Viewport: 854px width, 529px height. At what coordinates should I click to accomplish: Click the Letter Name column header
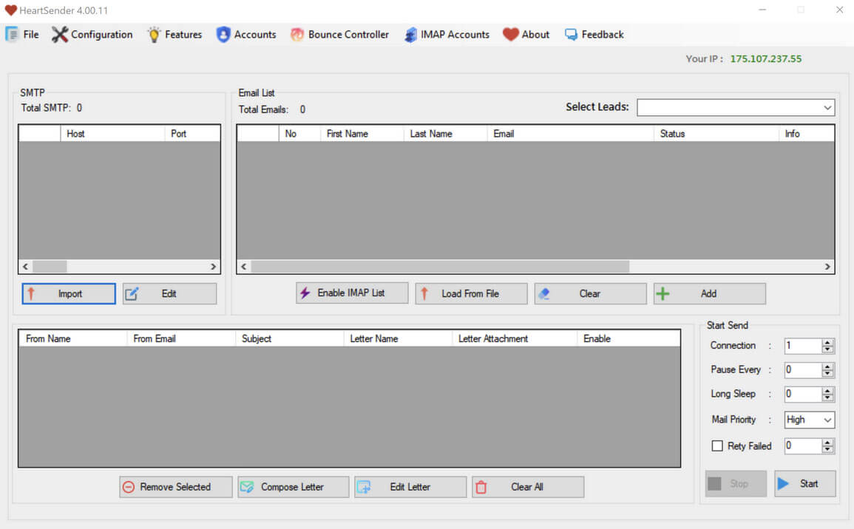click(398, 338)
